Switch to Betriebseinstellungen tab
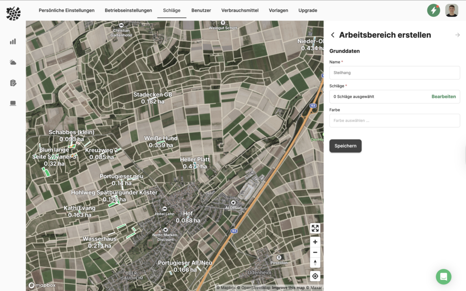Viewport: 466px width, 291px height. tap(128, 10)
